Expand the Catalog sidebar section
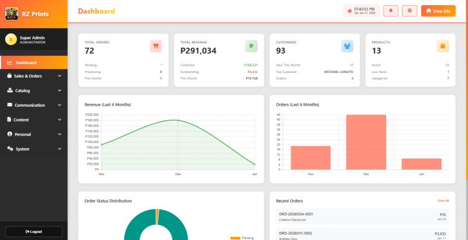Viewport: 468px width, 240px height. (33, 91)
